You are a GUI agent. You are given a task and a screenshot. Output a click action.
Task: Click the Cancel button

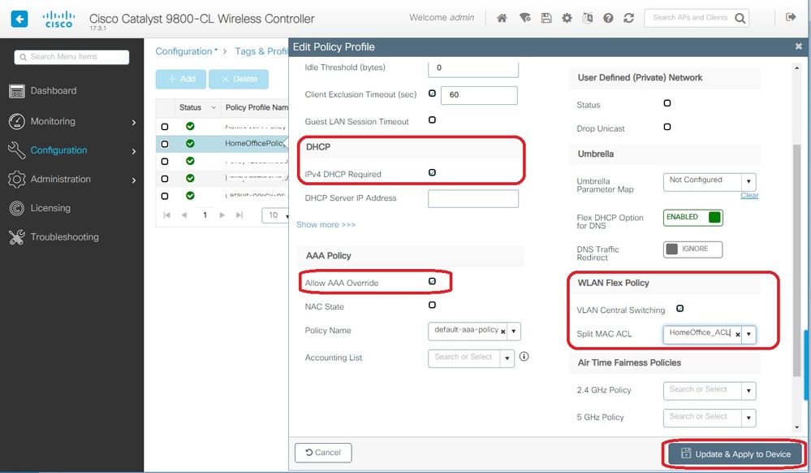[x=323, y=453]
